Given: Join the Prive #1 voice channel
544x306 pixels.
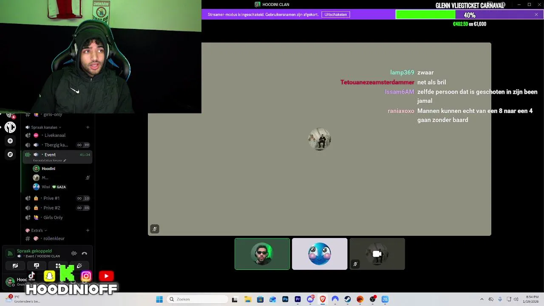Looking at the screenshot, I should point(57,198).
